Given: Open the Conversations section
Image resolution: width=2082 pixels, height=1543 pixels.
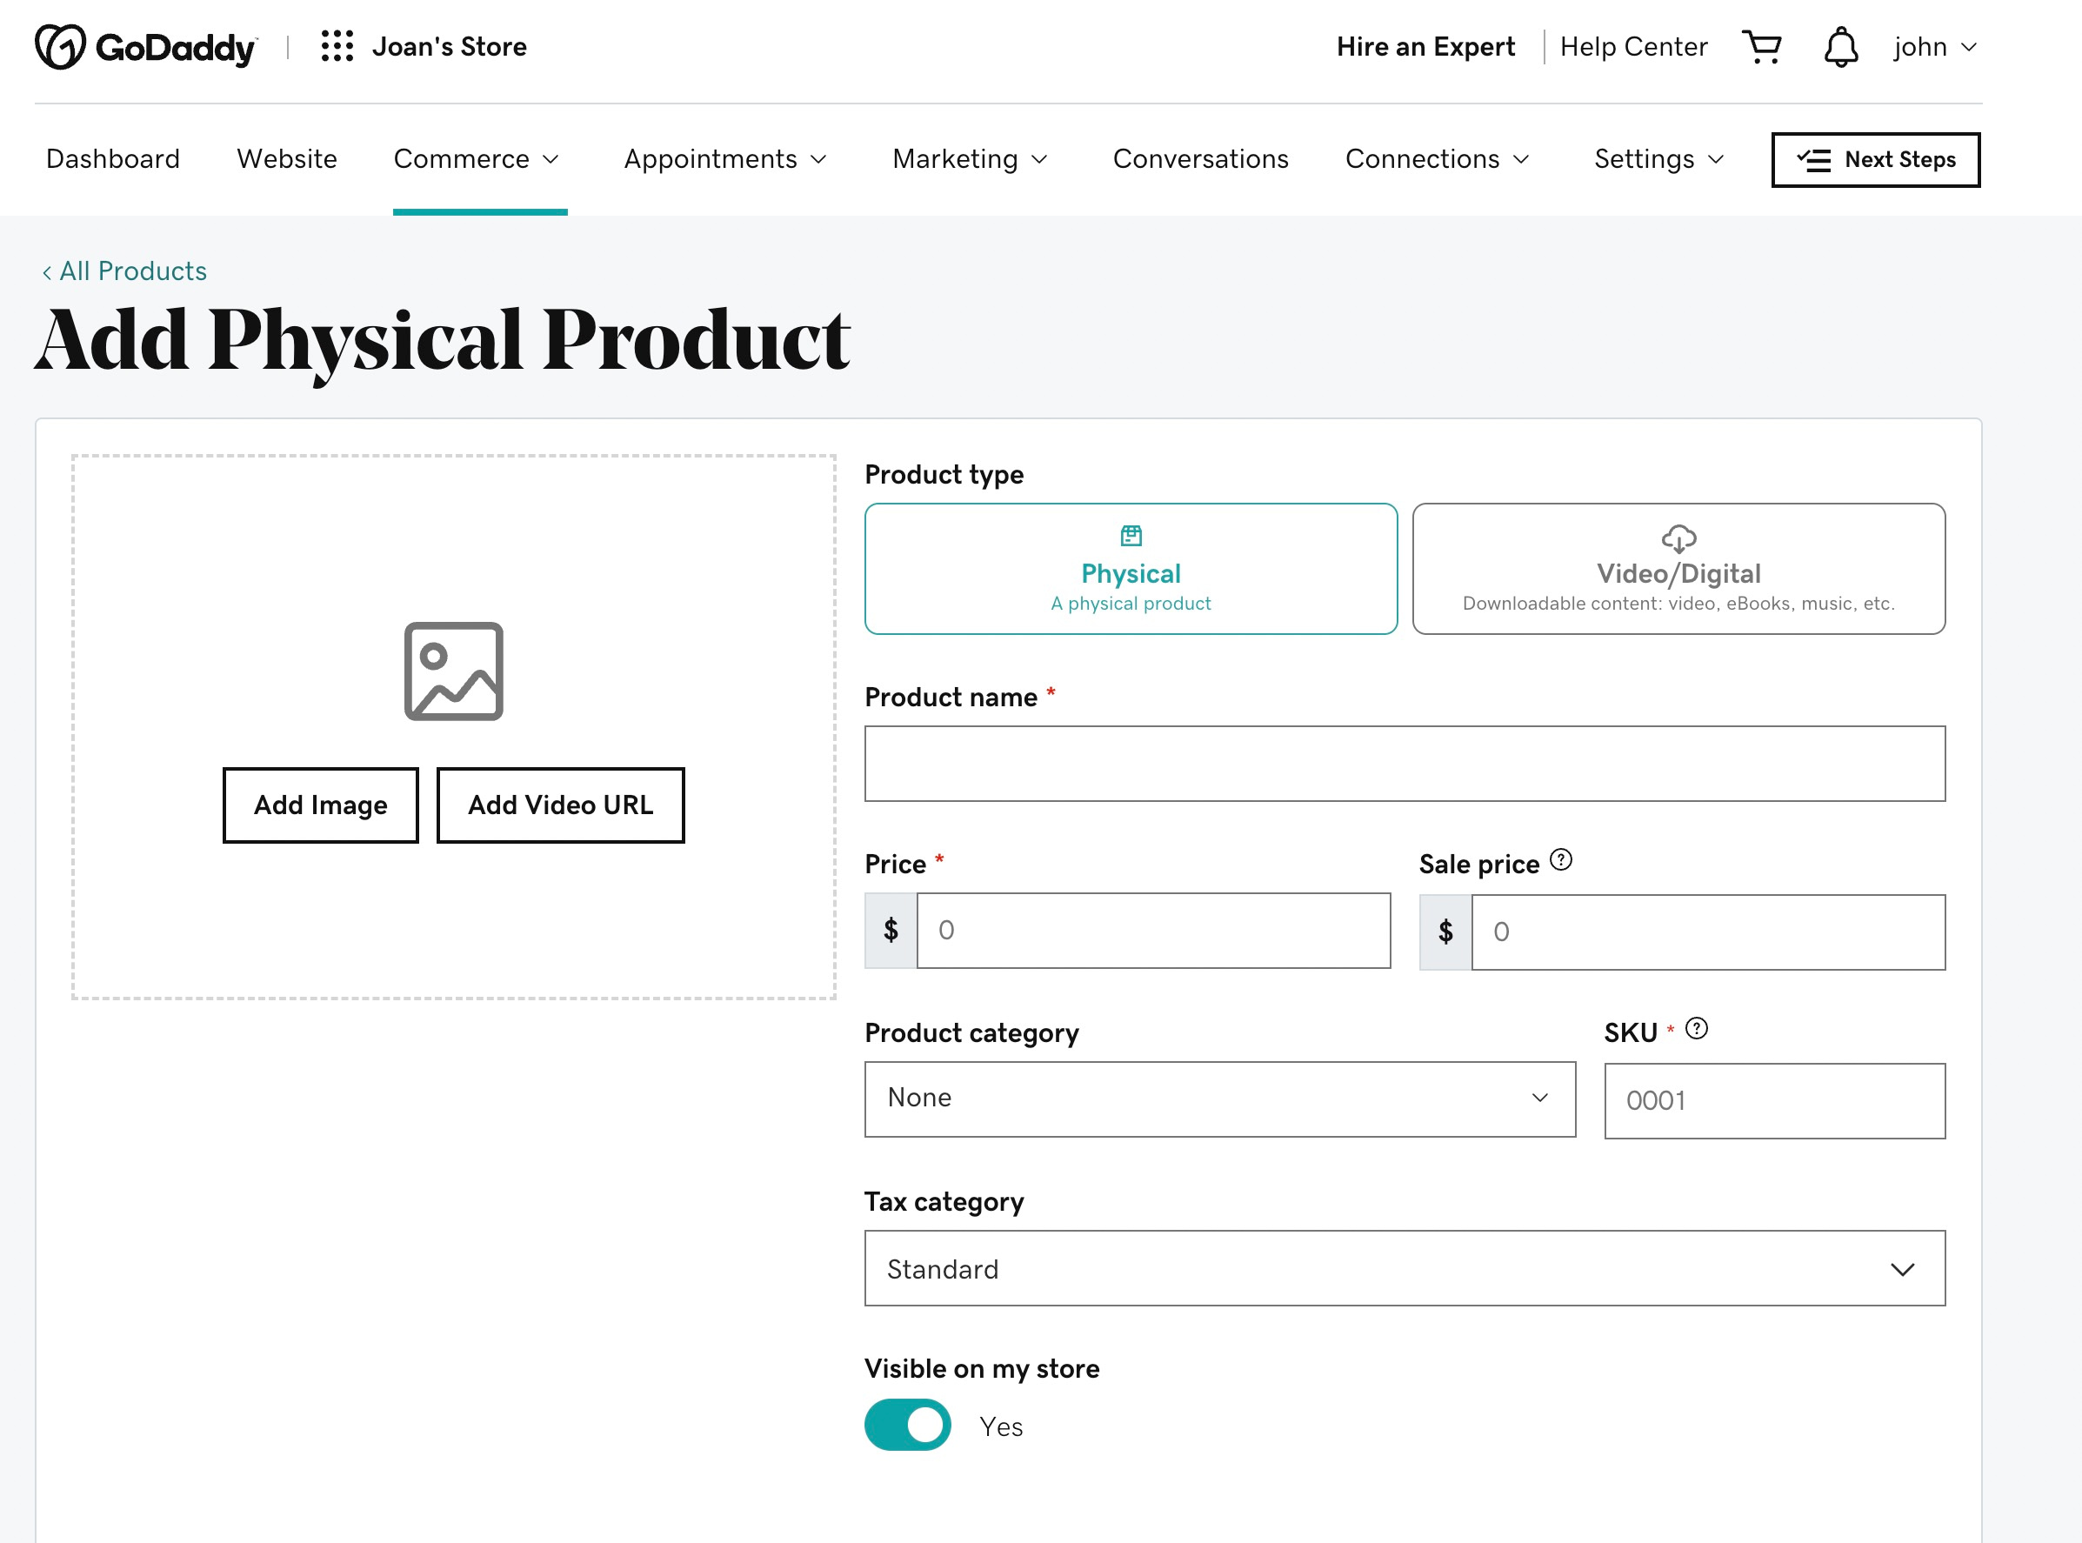Looking at the screenshot, I should (x=1200, y=159).
